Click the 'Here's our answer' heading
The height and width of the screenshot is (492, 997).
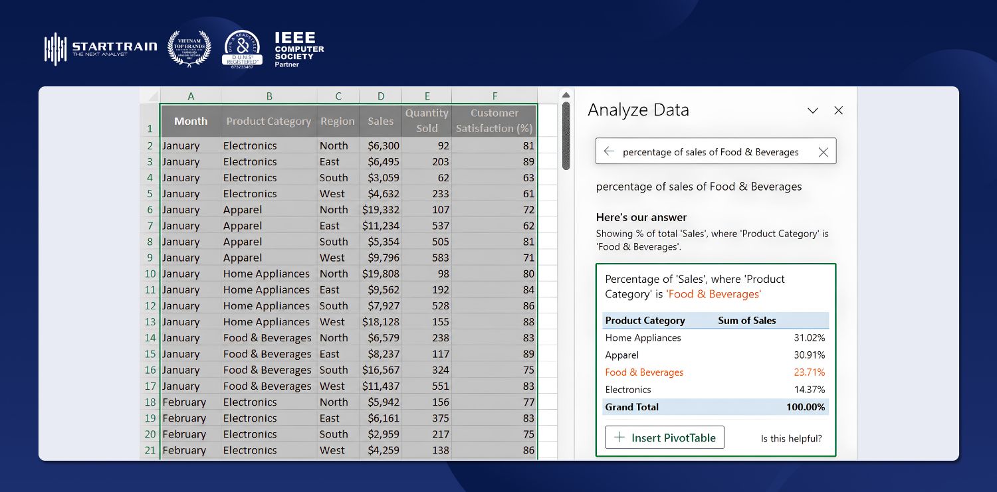[641, 217]
